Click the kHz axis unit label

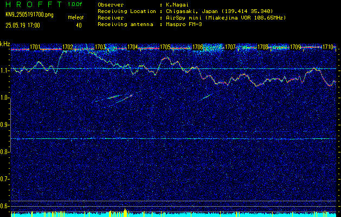(5, 44)
